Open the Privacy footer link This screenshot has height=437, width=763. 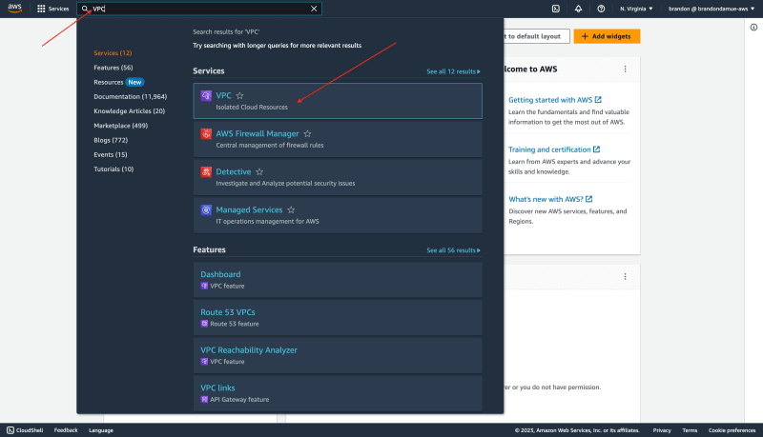point(662,430)
